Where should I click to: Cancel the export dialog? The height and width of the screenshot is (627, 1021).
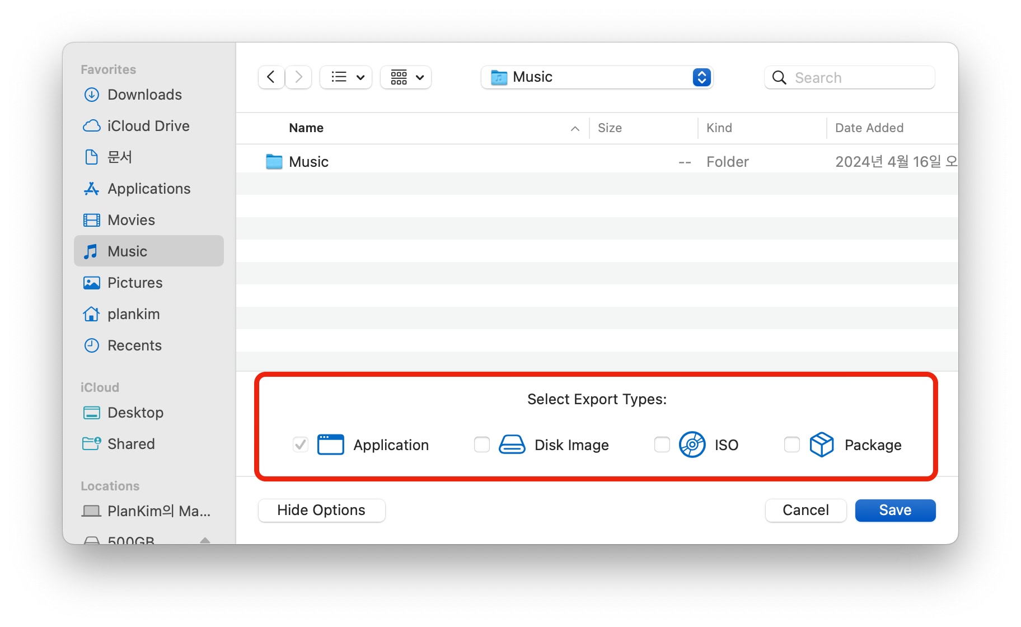(x=805, y=510)
